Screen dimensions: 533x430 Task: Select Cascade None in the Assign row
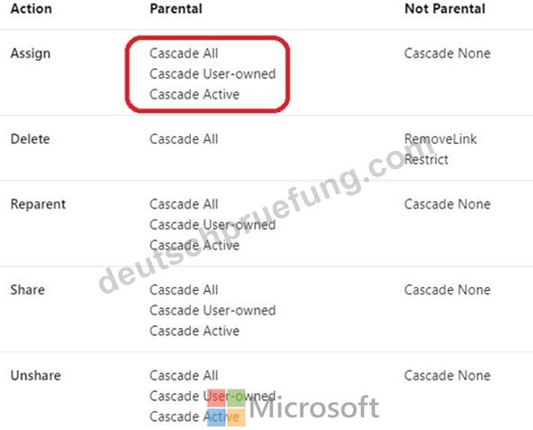point(447,53)
